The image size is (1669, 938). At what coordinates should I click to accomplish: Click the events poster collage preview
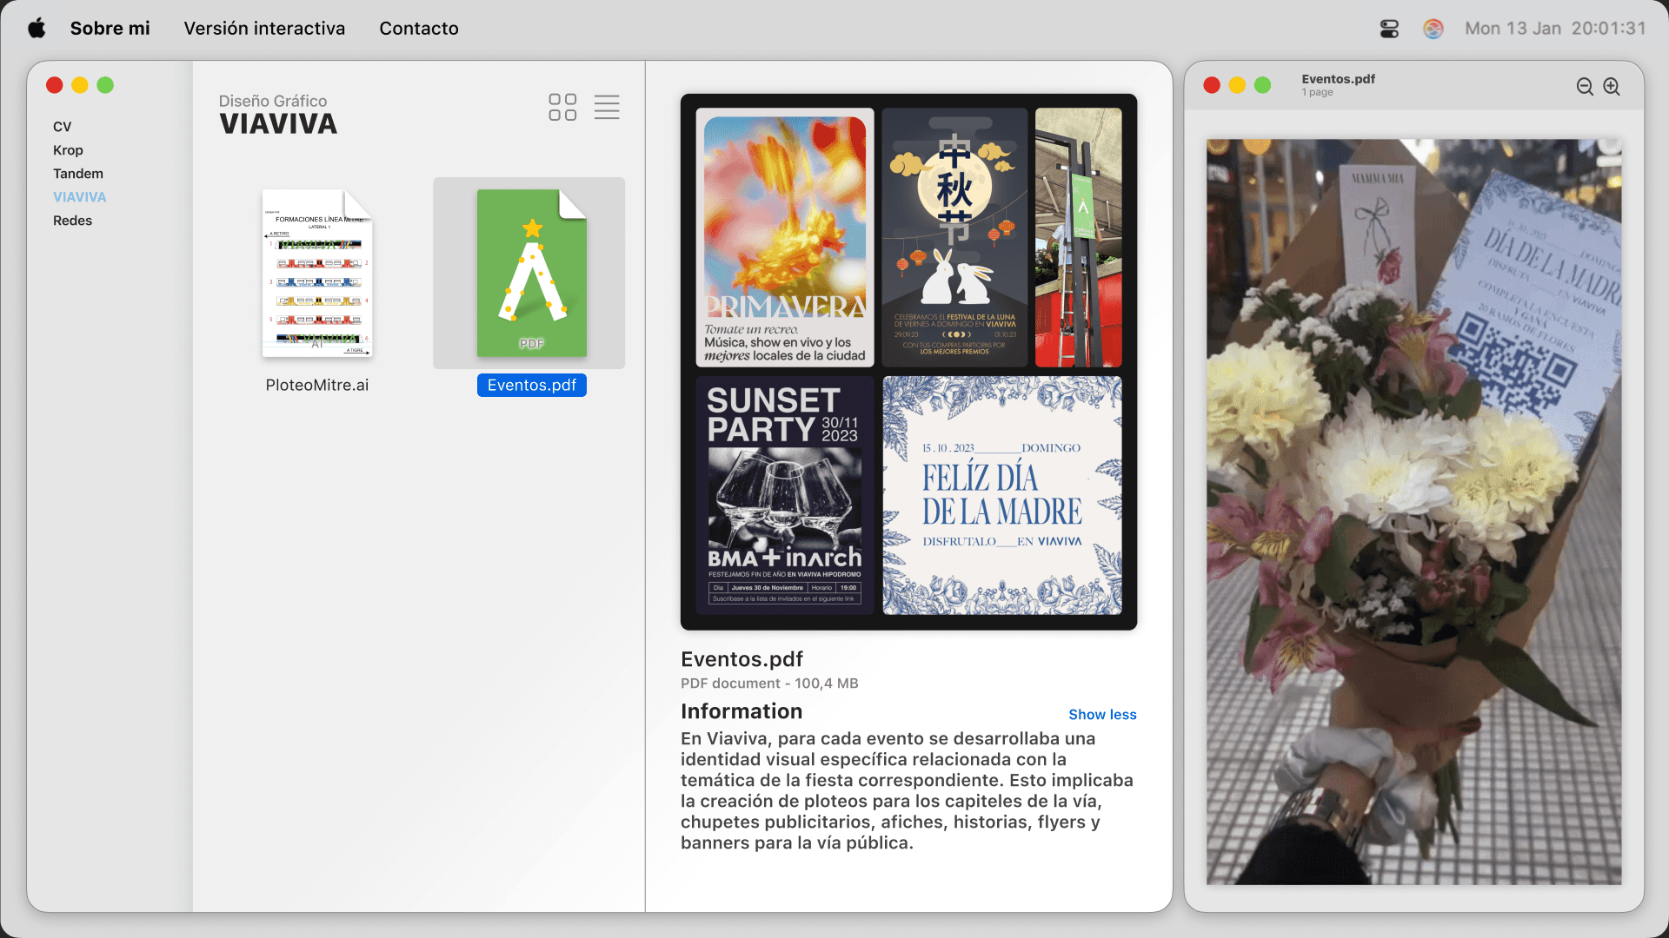click(908, 361)
